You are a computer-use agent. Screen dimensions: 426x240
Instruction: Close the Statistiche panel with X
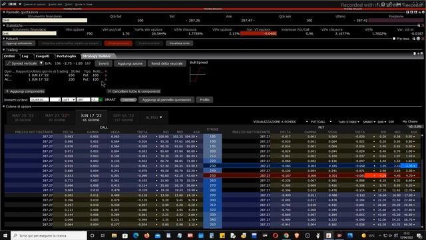[423, 25]
